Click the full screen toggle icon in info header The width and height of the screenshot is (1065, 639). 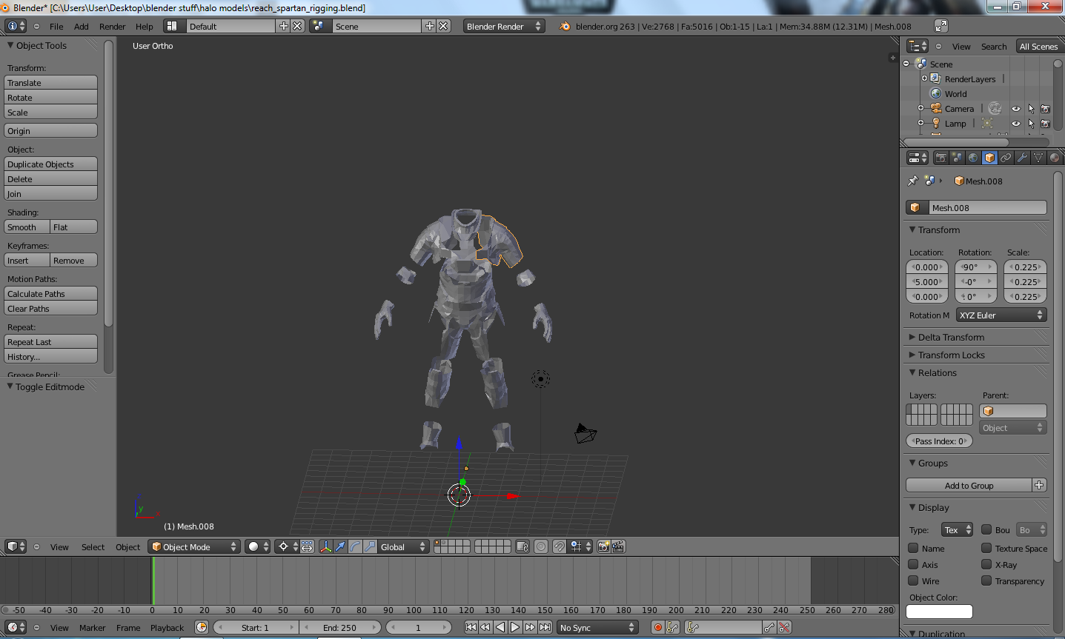pyautogui.click(x=941, y=26)
